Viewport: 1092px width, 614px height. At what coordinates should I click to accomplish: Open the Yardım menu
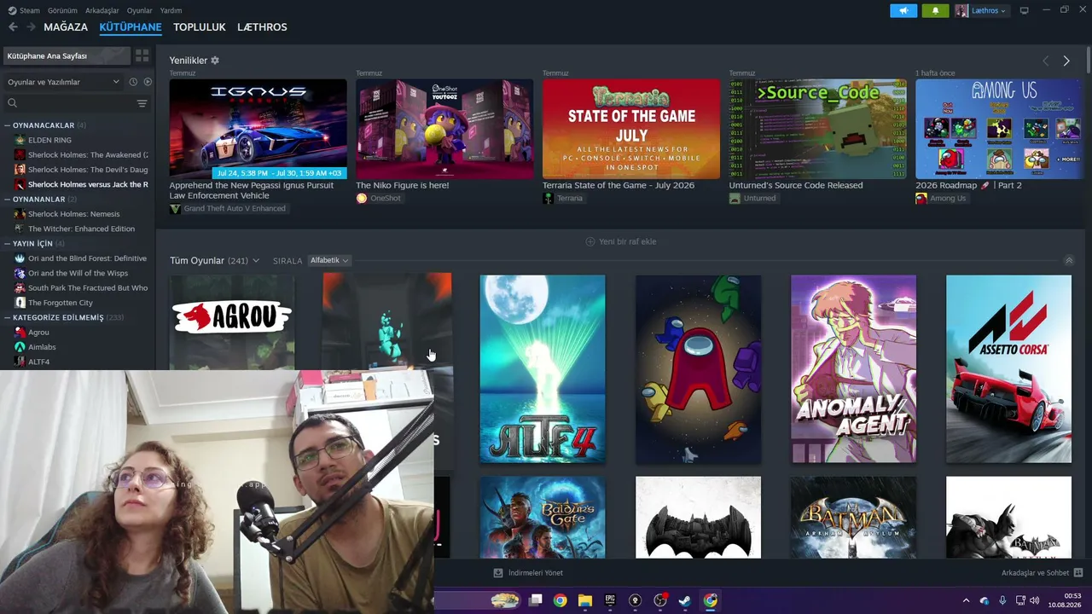tap(171, 10)
